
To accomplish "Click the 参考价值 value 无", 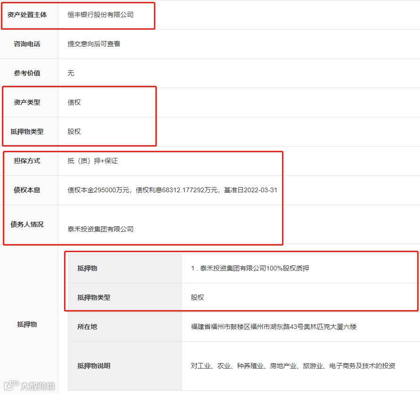I will (71, 73).
